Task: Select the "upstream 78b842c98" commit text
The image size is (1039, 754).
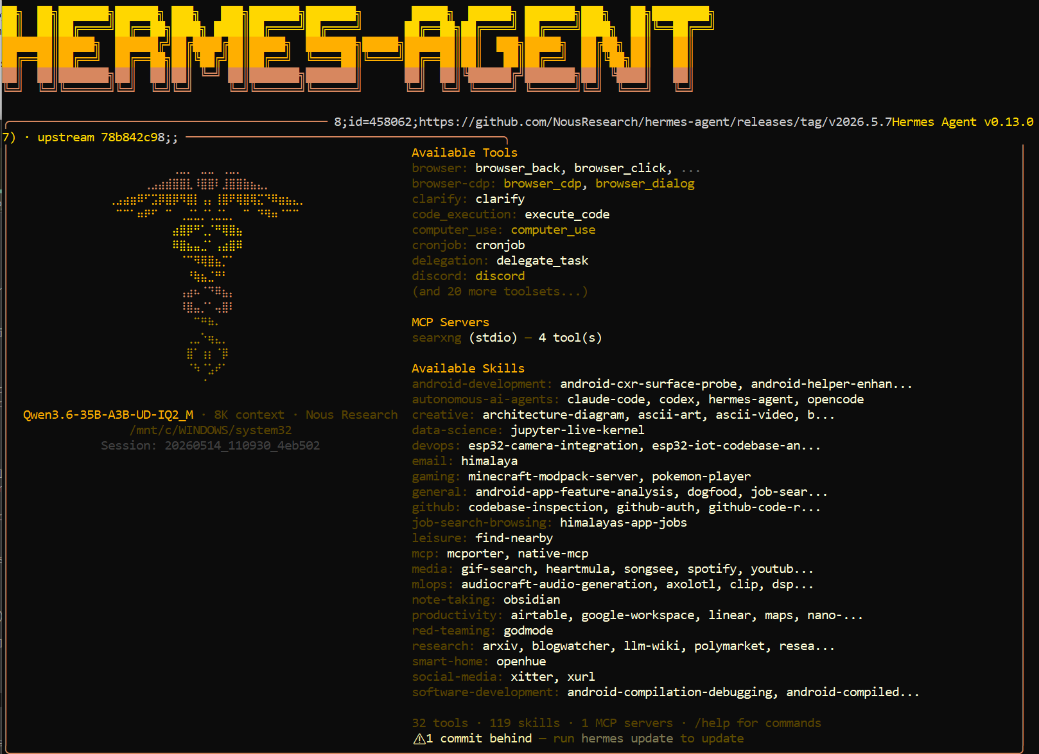Action: tap(101, 137)
